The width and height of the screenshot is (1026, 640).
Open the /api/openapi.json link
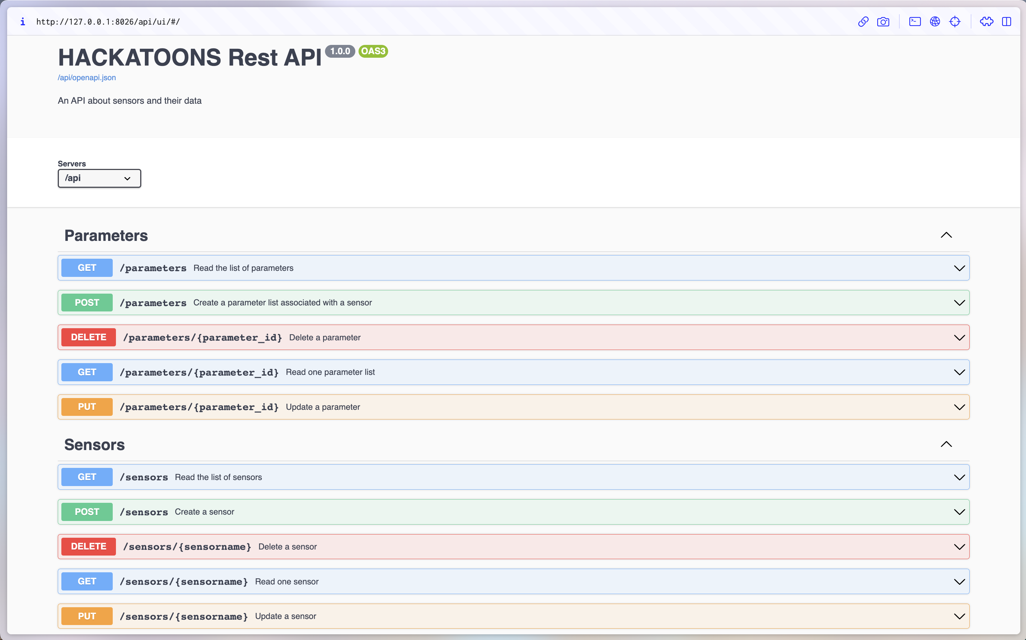[x=86, y=77]
